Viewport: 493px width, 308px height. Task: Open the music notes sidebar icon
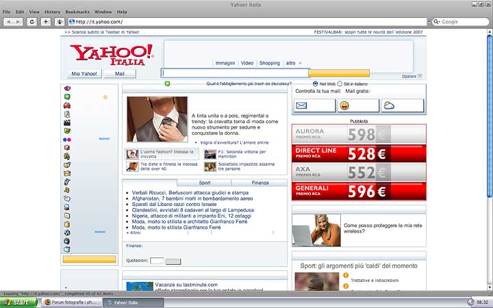pyautogui.click(x=67, y=190)
